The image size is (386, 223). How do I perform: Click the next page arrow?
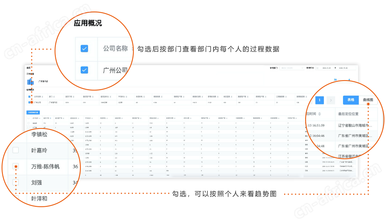pos(331,100)
